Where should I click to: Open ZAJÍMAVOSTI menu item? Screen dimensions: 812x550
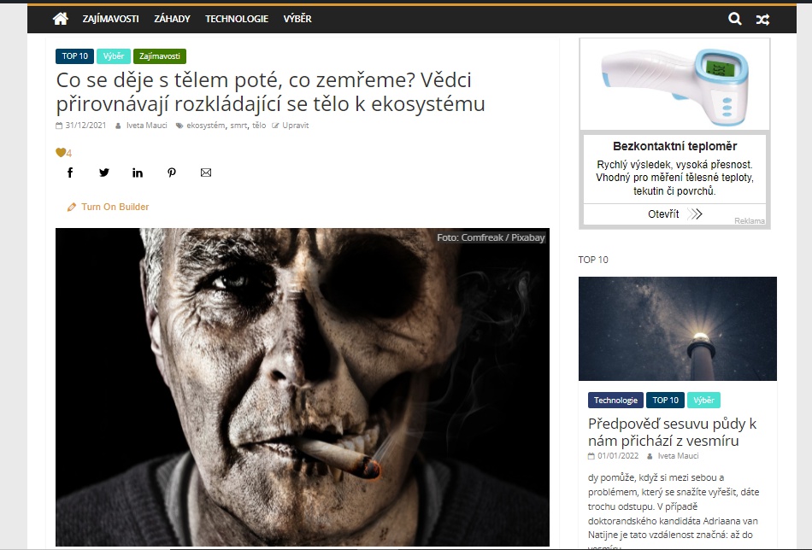[110, 19]
